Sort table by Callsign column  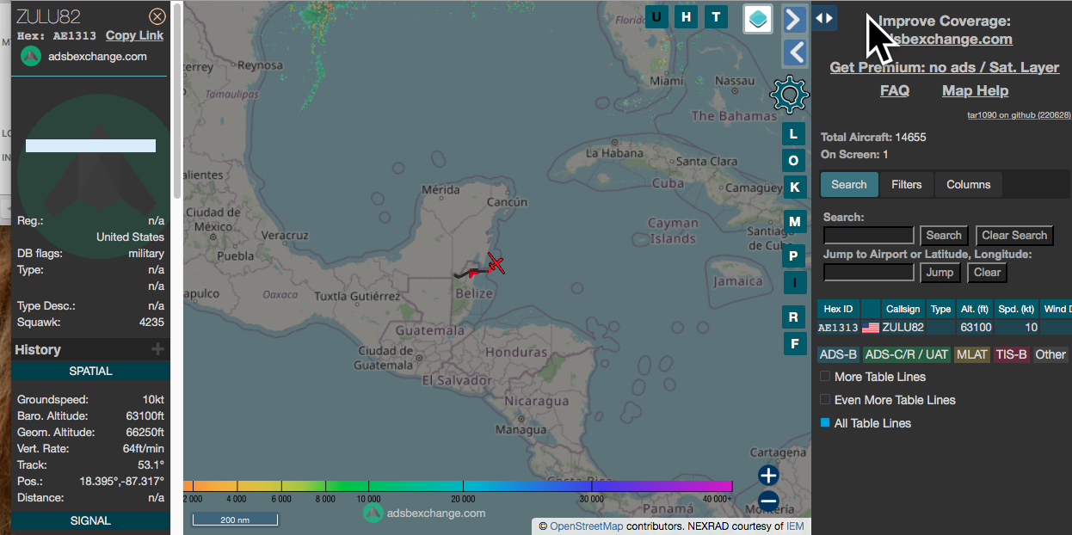(903, 309)
